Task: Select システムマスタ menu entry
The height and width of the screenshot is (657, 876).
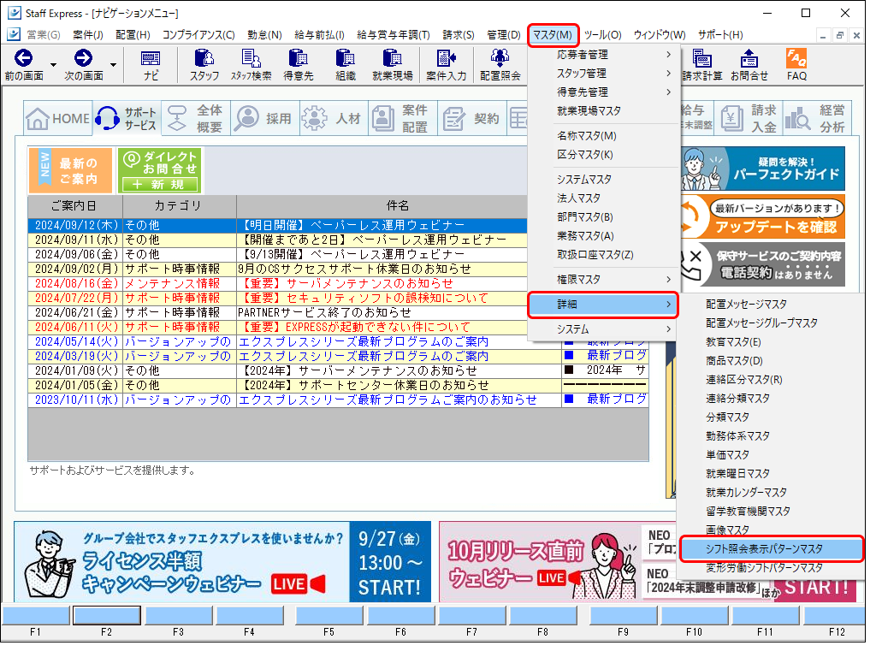Action: [x=603, y=180]
